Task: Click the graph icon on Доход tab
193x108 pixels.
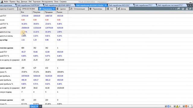Action: coord(119,9)
